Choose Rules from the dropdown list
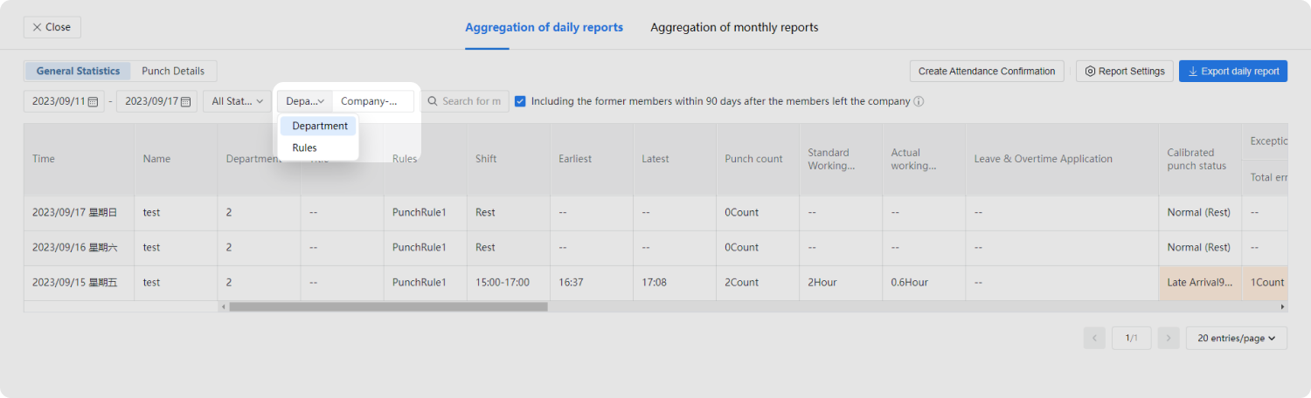This screenshot has width=1311, height=398. click(x=319, y=148)
